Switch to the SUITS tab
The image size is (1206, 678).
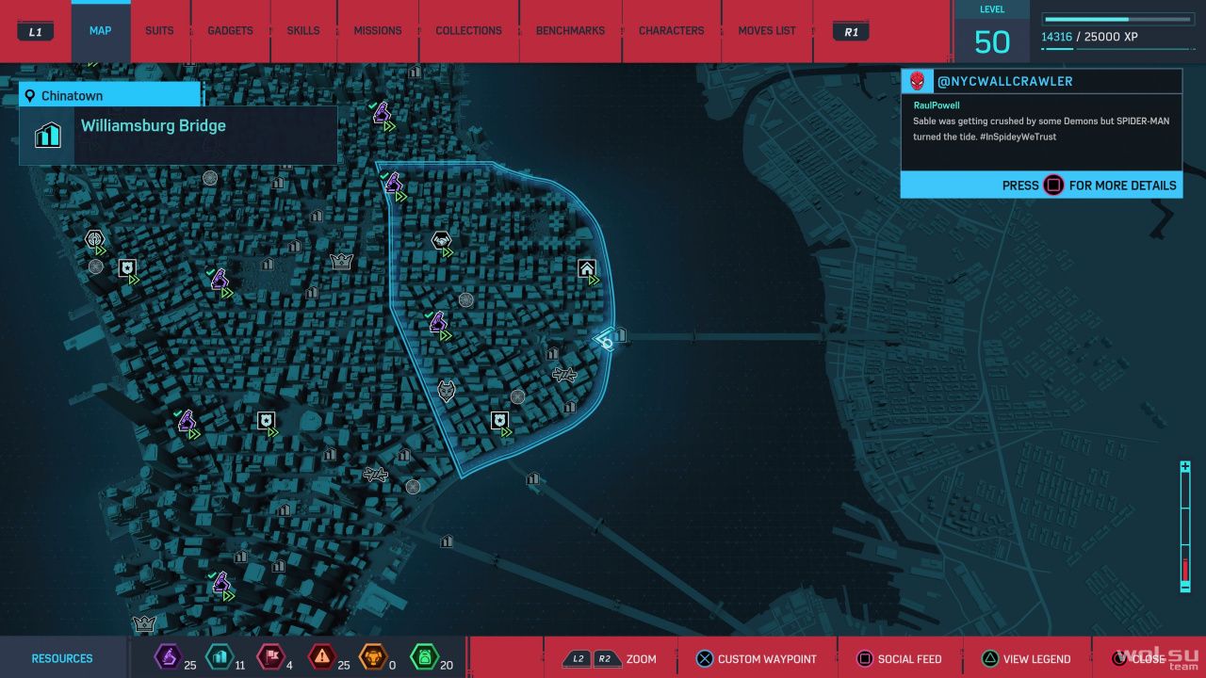[159, 31]
